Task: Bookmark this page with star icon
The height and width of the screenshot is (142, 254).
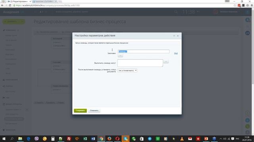Action: (235, 5)
